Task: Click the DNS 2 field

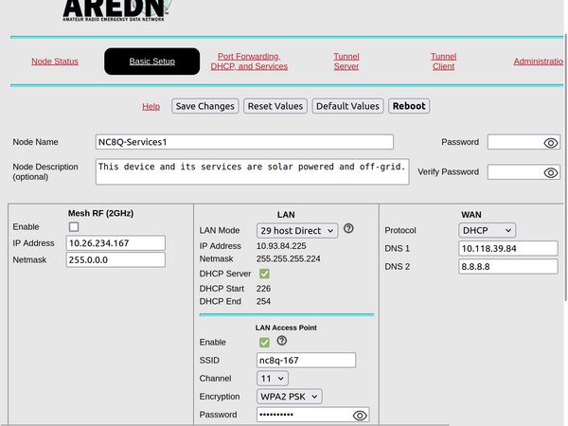Action: click(x=508, y=267)
